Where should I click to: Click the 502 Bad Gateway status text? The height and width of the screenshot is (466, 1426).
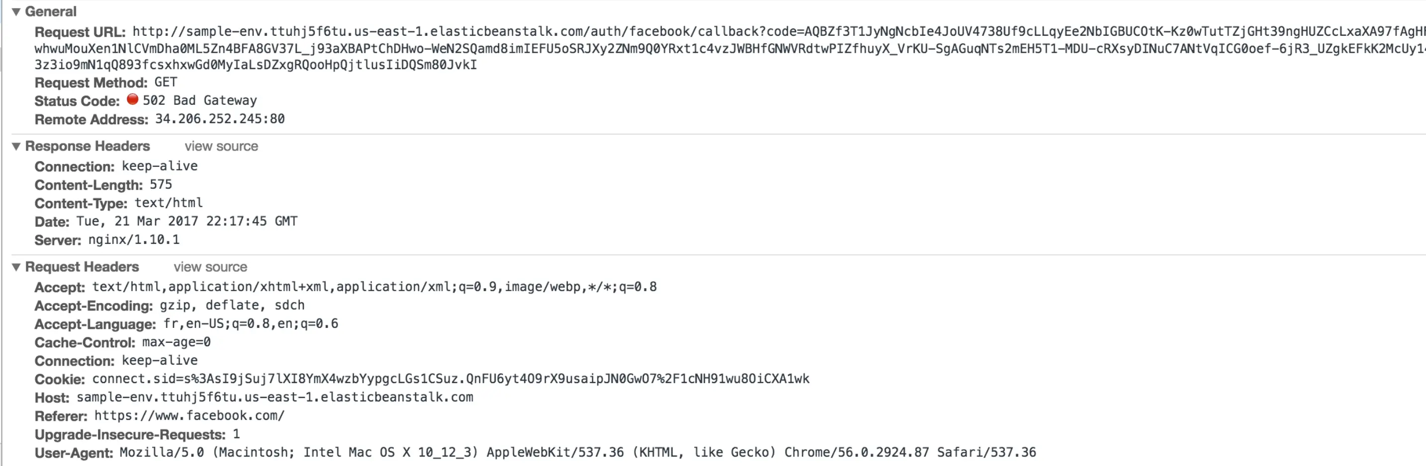pos(200,100)
